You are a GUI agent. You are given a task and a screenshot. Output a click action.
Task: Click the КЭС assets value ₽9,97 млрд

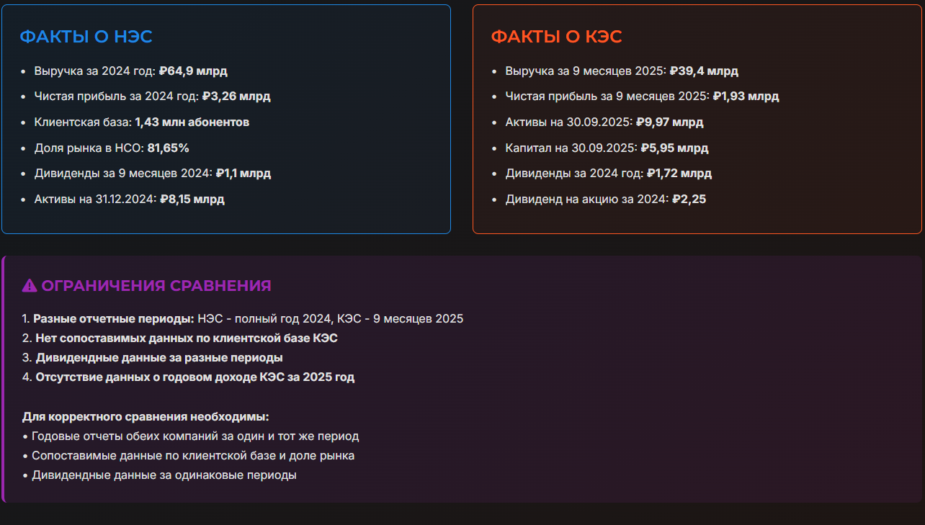[x=670, y=122]
